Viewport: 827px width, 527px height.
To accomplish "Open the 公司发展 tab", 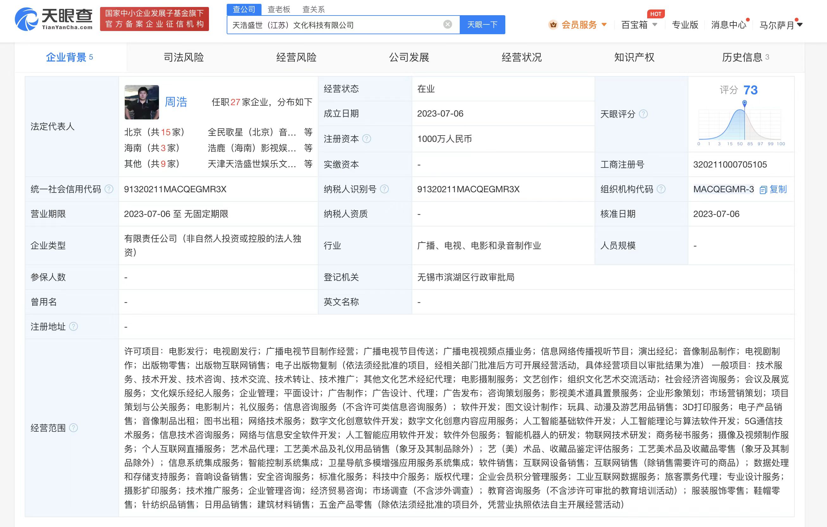I will click(409, 57).
